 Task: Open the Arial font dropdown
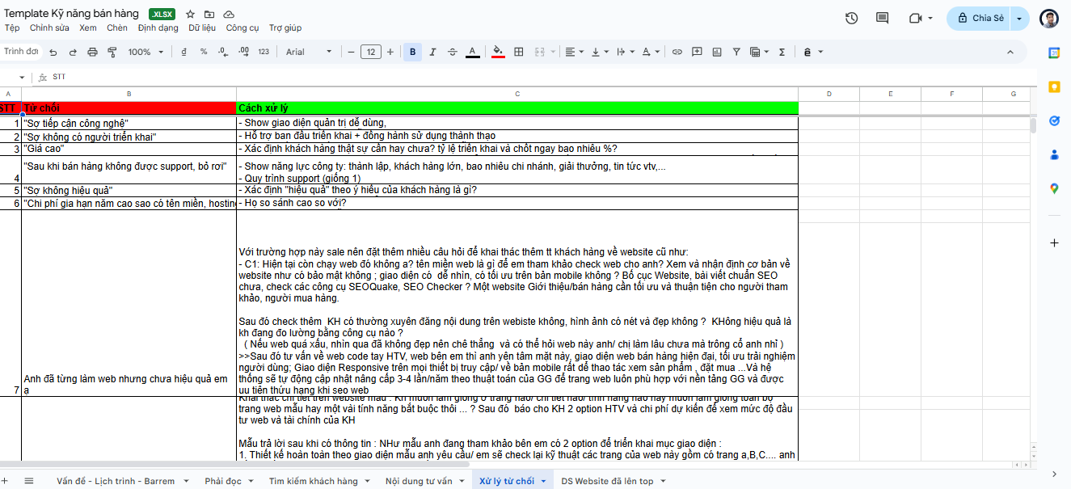point(309,52)
